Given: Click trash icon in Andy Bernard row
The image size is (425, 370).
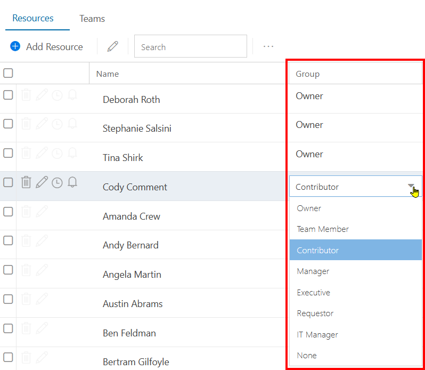Looking at the screenshot, I should 26,240.
